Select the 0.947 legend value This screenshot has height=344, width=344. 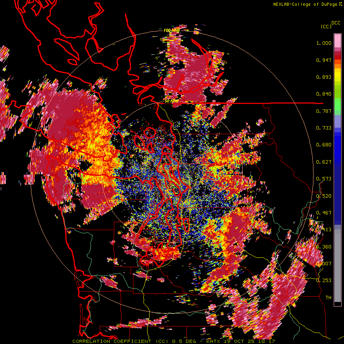[324, 60]
